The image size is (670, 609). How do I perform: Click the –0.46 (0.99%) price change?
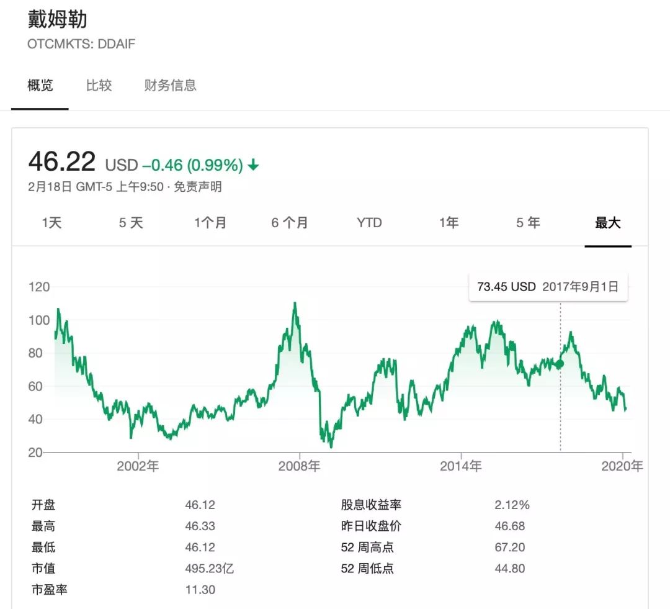click(192, 165)
